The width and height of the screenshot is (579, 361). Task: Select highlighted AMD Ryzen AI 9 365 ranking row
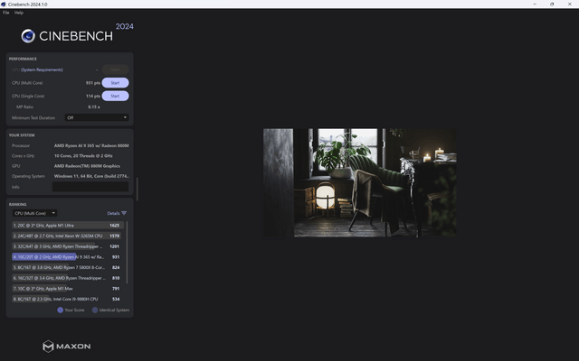point(67,256)
